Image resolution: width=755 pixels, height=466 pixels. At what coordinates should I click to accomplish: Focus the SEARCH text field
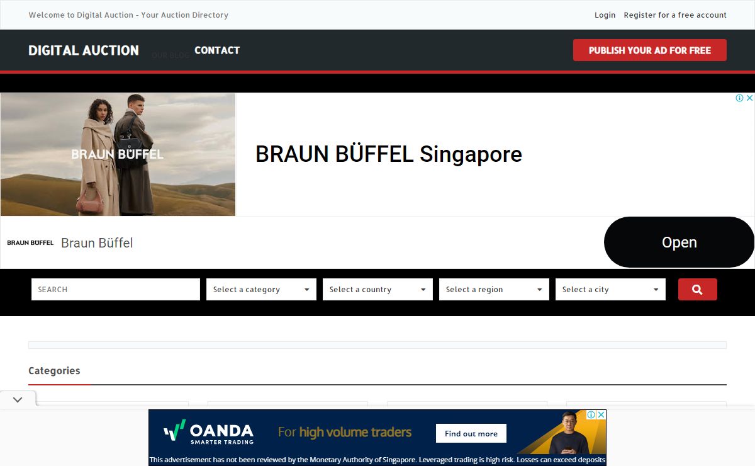116,290
